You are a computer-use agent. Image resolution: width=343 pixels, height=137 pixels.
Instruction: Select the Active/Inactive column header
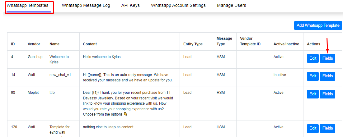coord(286,44)
